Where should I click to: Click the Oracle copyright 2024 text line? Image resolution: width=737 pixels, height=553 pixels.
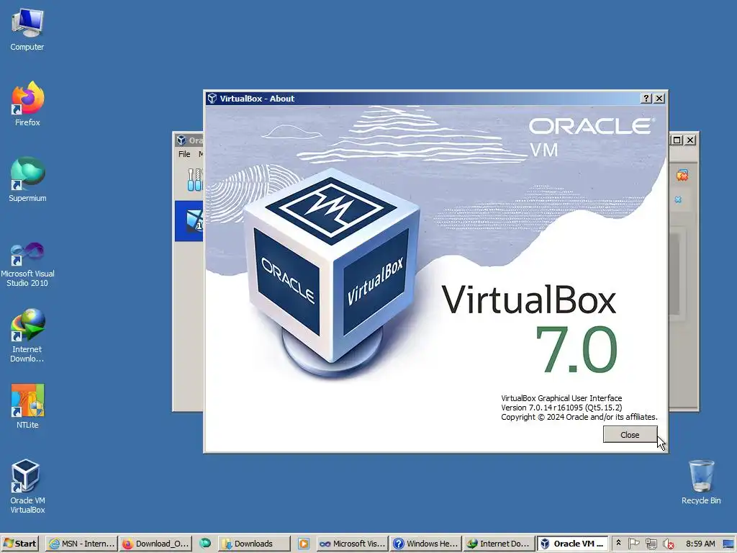tap(579, 417)
